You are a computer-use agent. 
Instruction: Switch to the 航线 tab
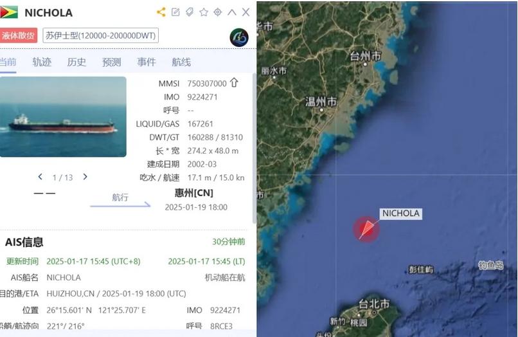(x=181, y=62)
